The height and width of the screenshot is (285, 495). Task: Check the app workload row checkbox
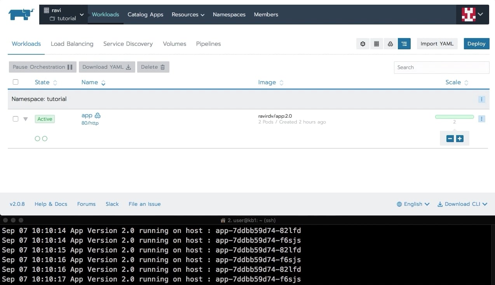[x=16, y=119]
